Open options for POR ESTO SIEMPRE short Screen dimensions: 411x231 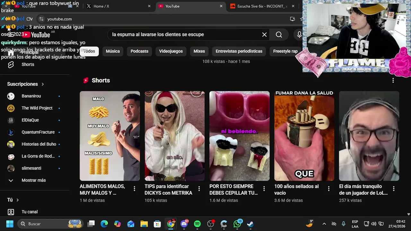tap(264, 189)
